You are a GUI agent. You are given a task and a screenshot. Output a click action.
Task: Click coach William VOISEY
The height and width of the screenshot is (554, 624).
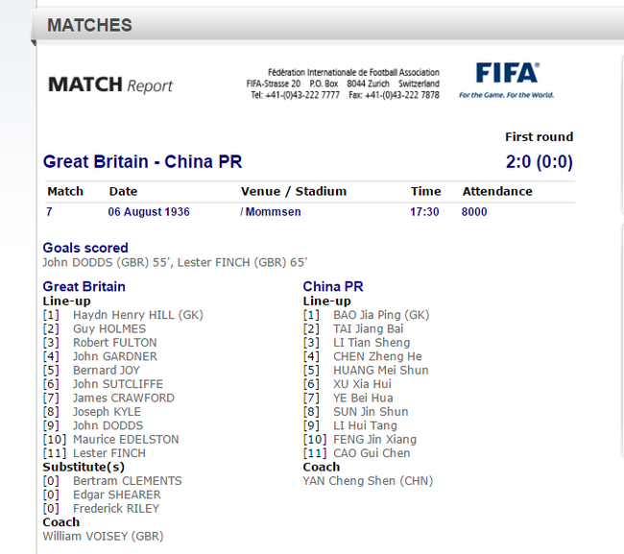click(103, 536)
